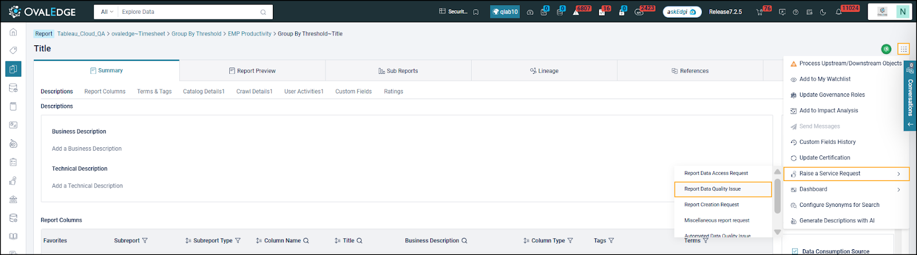This screenshot has width=917, height=255.
Task: Click the help question mark icon
Action: [795, 12]
